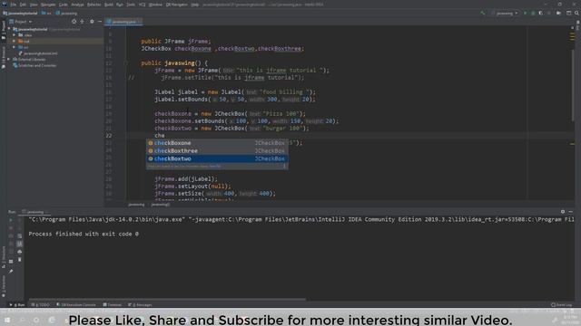Viewport: 581px width, 326px height.
Task: Open the Code menu
Action: [64, 5]
